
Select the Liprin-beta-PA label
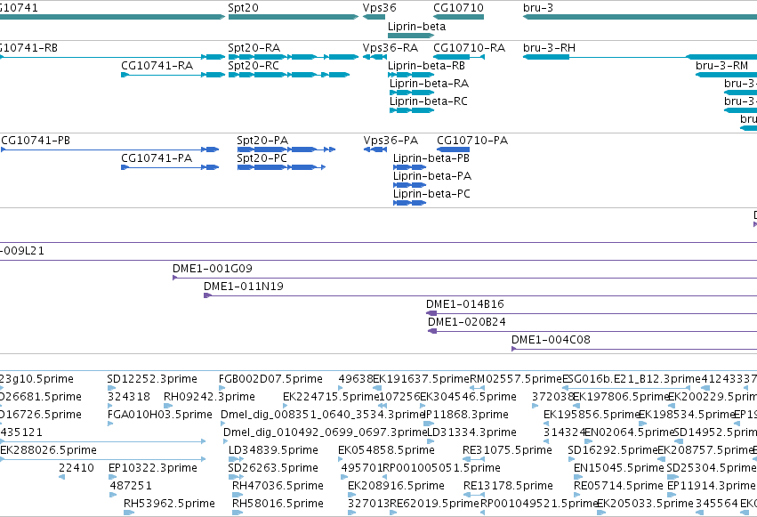pyautogui.click(x=432, y=176)
